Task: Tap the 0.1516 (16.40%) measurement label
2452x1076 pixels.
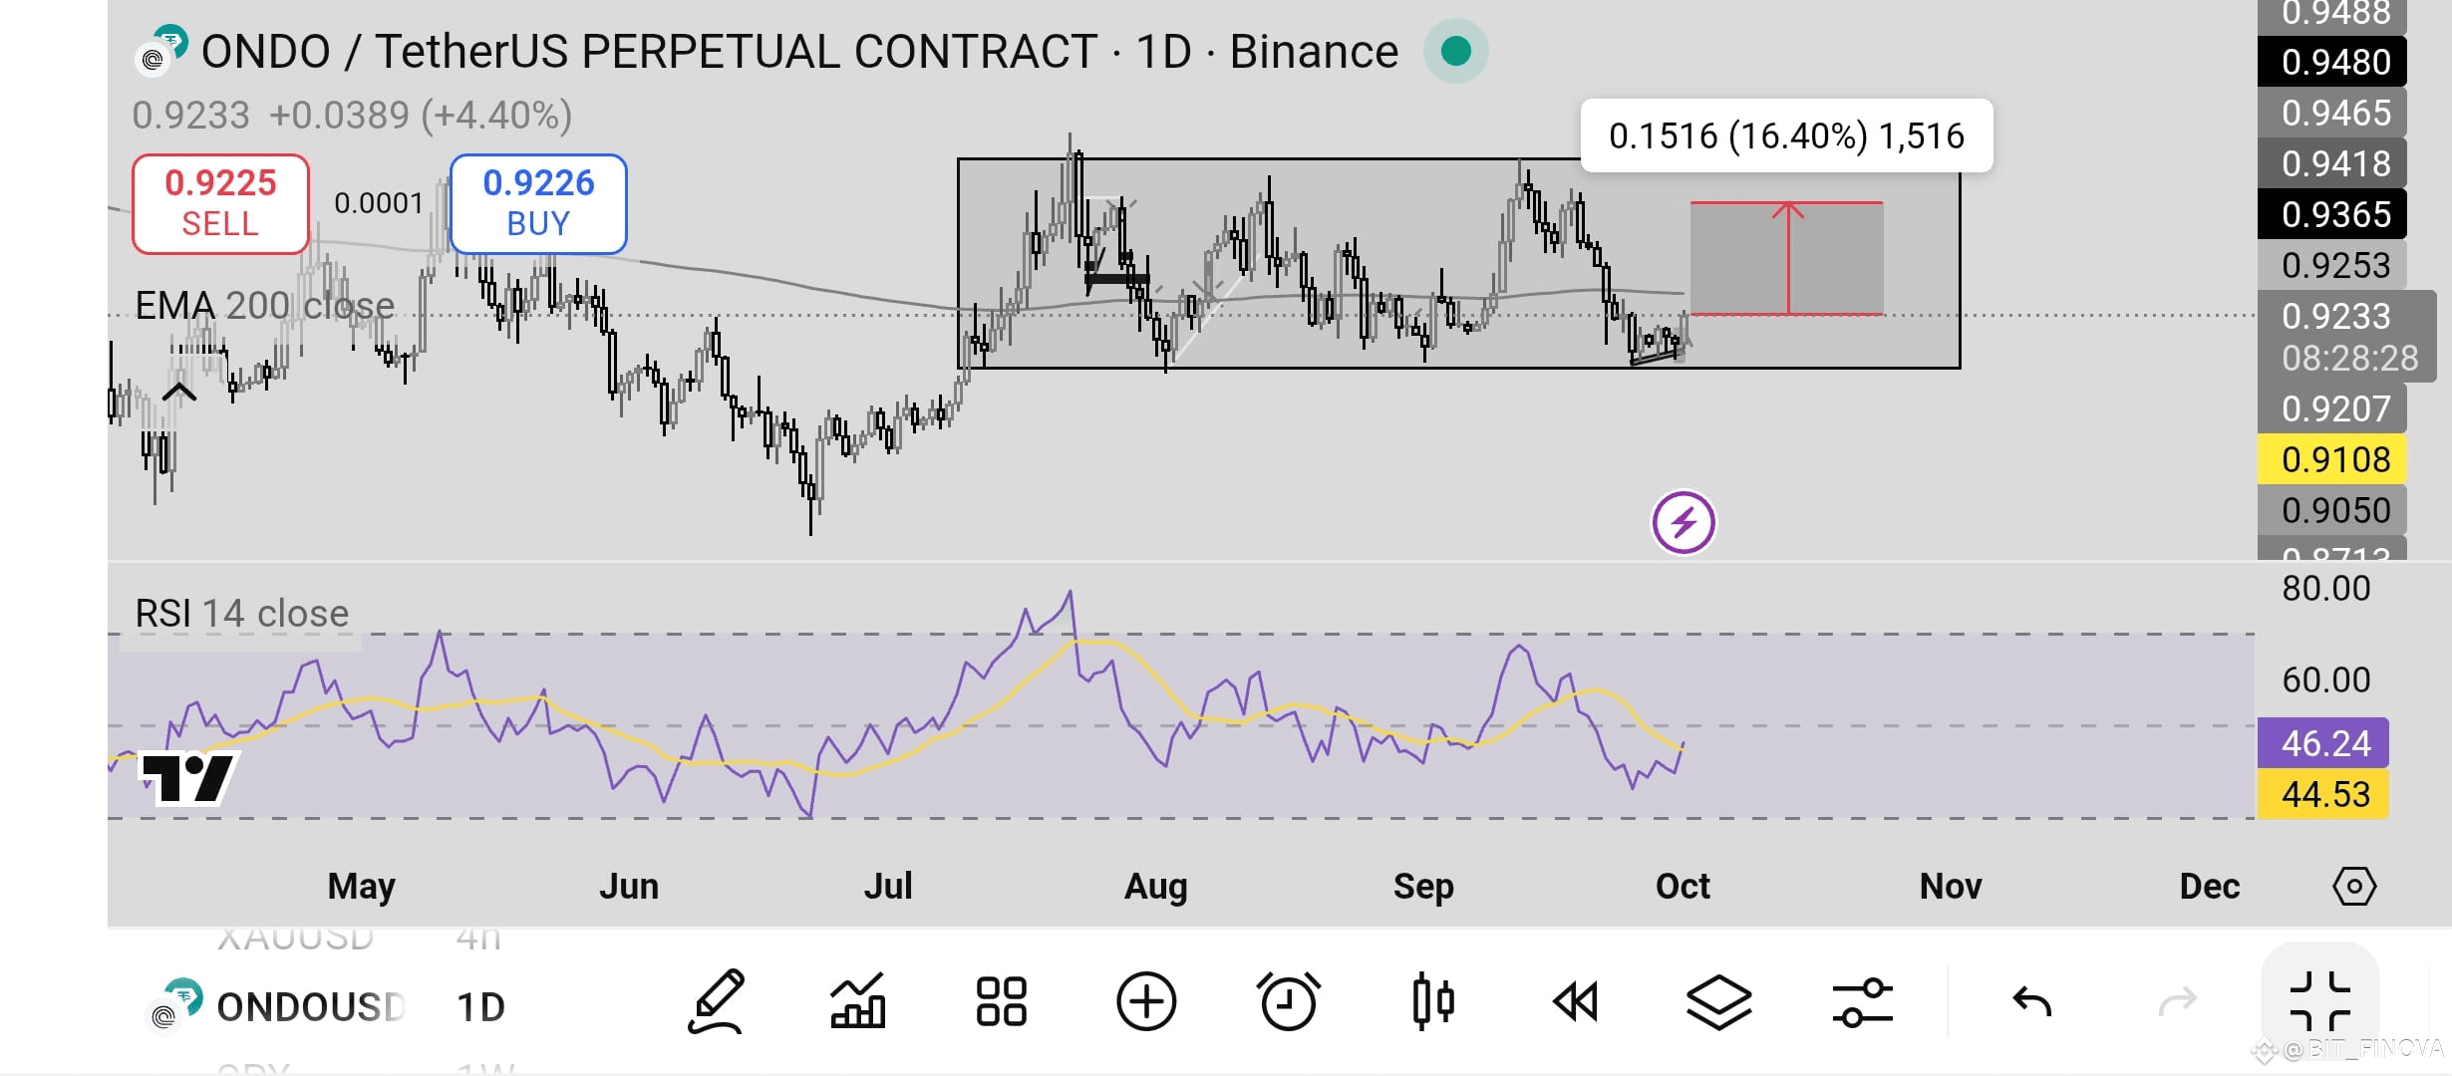Action: point(1787,135)
